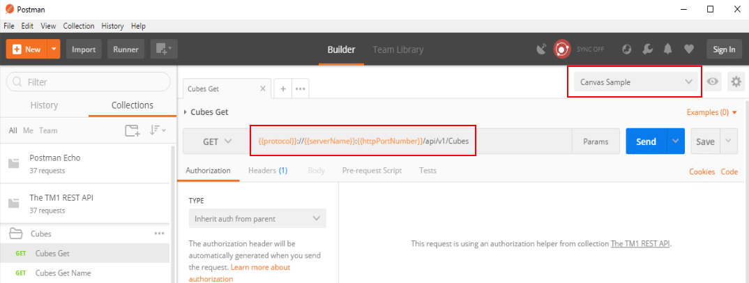Click the satellite dish interceptor icon
The height and width of the screenshot is (283, 749).
coord(541,49)
